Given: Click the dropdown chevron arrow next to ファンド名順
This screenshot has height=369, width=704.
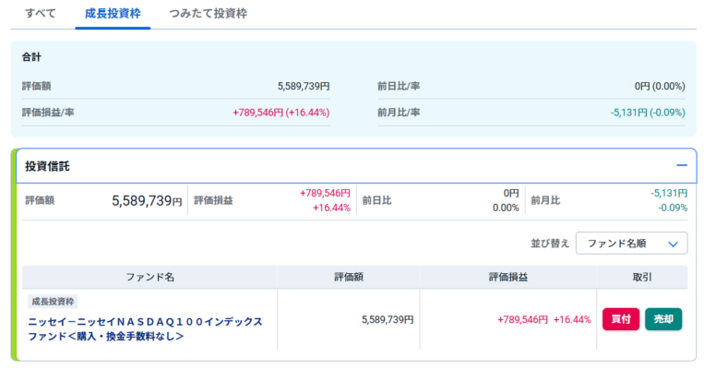Looking at the screenshot, I should click(673, 244).
